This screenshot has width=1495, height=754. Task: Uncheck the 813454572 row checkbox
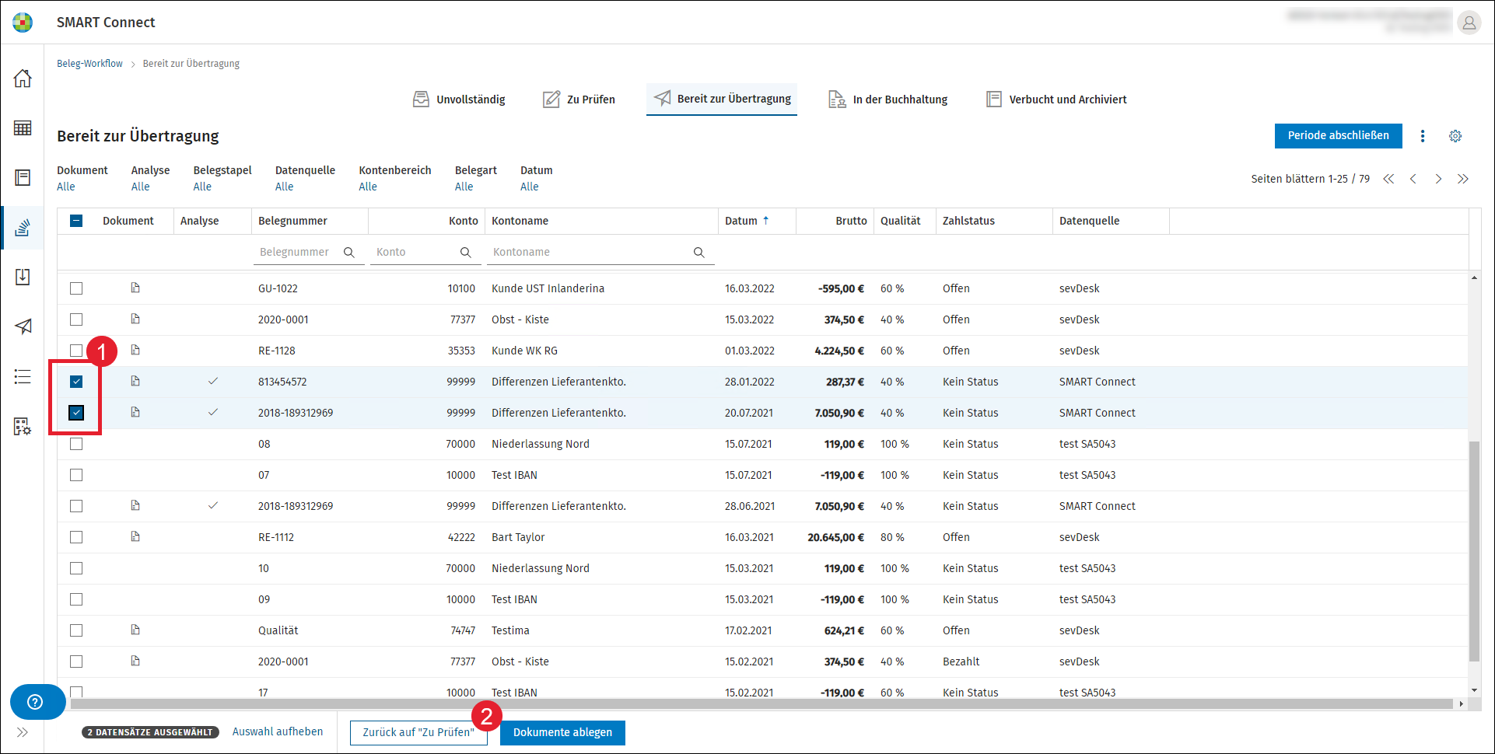[x=76, y=382]
